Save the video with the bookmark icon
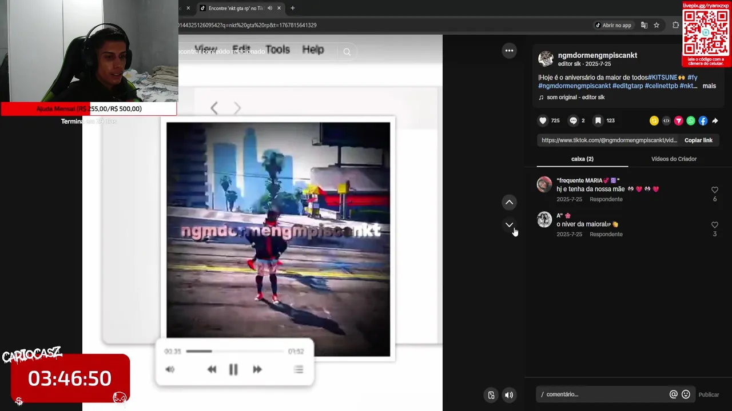The height and width of the screenshot is (411, 732). point(598,120)
